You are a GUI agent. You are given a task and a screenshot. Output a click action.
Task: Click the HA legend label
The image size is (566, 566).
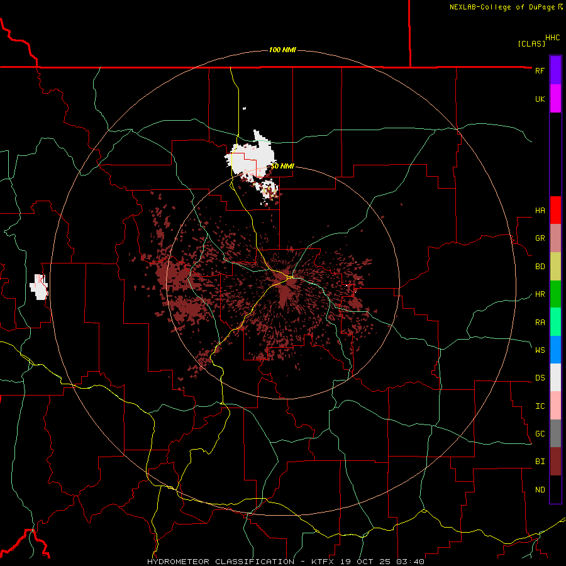coord(540,211)
